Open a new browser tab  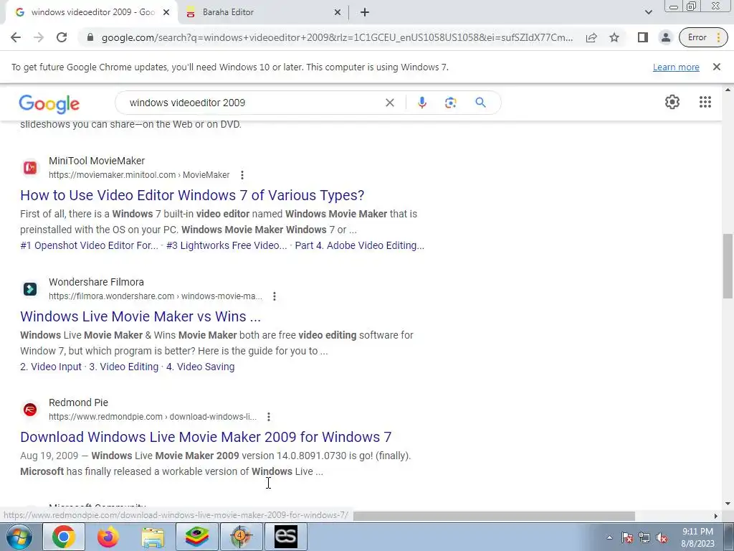tap(365, 12)
